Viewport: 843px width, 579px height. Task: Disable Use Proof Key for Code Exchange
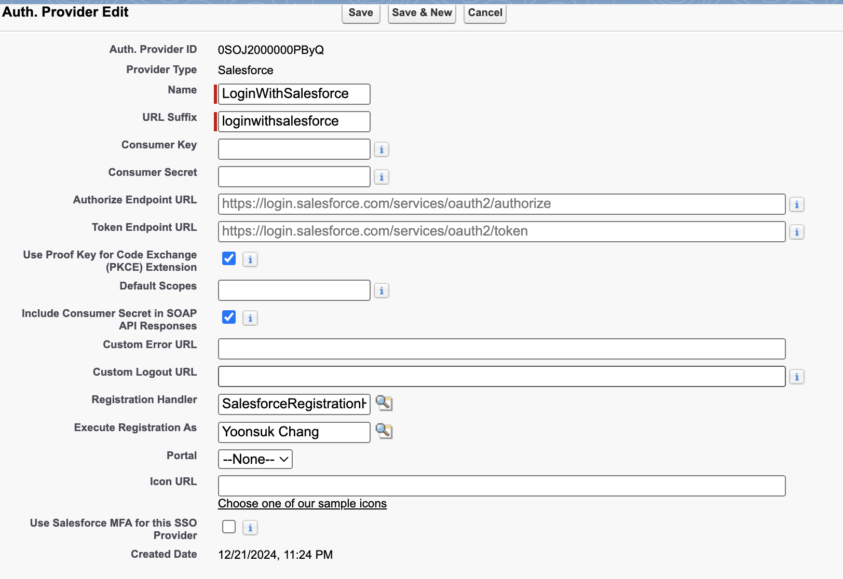click(x=228, y=259)
